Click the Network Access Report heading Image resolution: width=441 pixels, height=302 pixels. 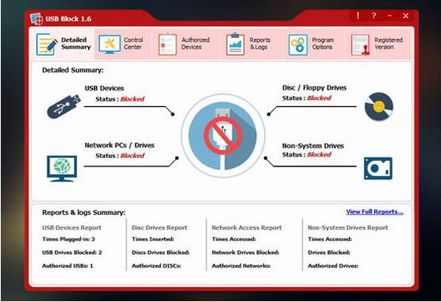pyautogui.click(x=247, y=228)
